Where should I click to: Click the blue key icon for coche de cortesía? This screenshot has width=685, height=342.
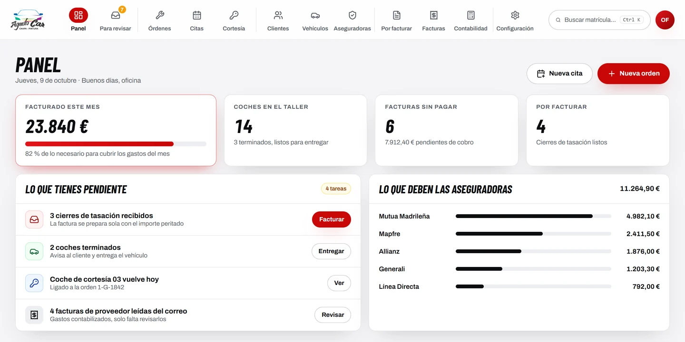click(34, 283)
